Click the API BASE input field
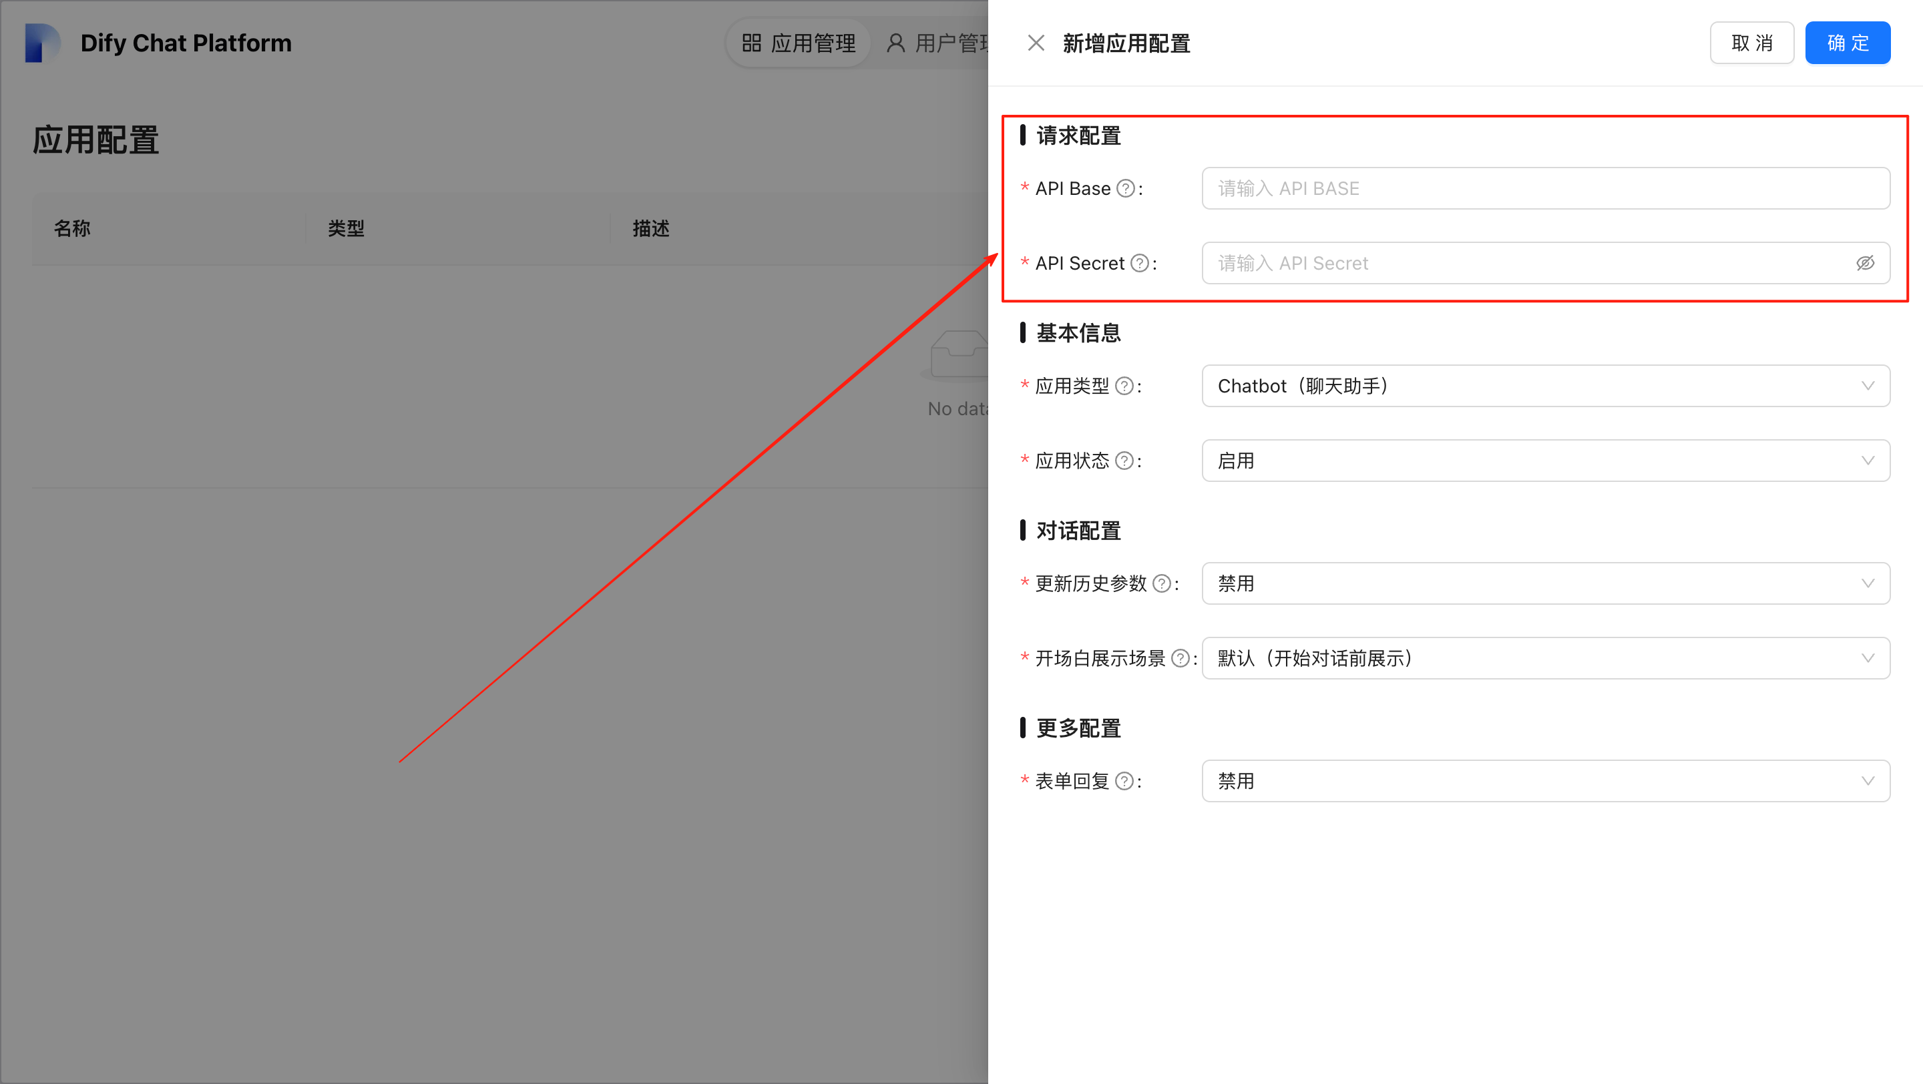 coord(1545,188)
